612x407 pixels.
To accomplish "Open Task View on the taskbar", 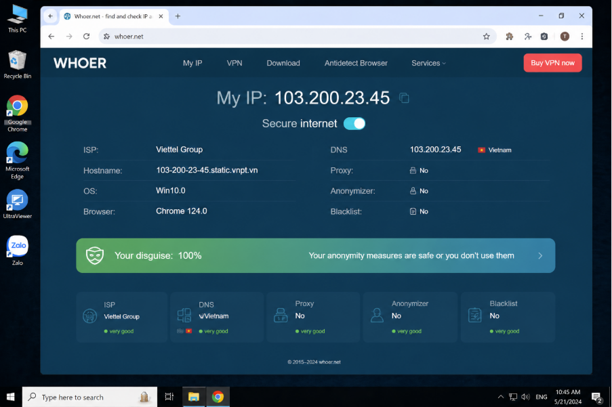I will pos(169,397).
